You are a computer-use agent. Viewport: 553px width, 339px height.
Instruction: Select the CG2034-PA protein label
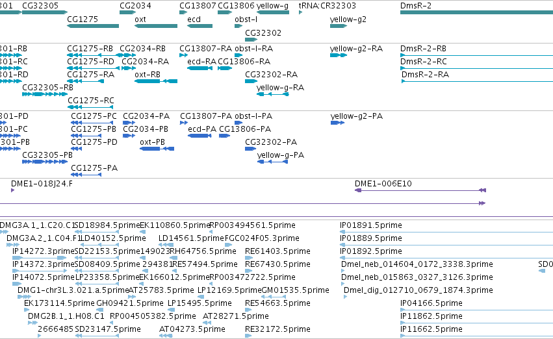(146, 116)
